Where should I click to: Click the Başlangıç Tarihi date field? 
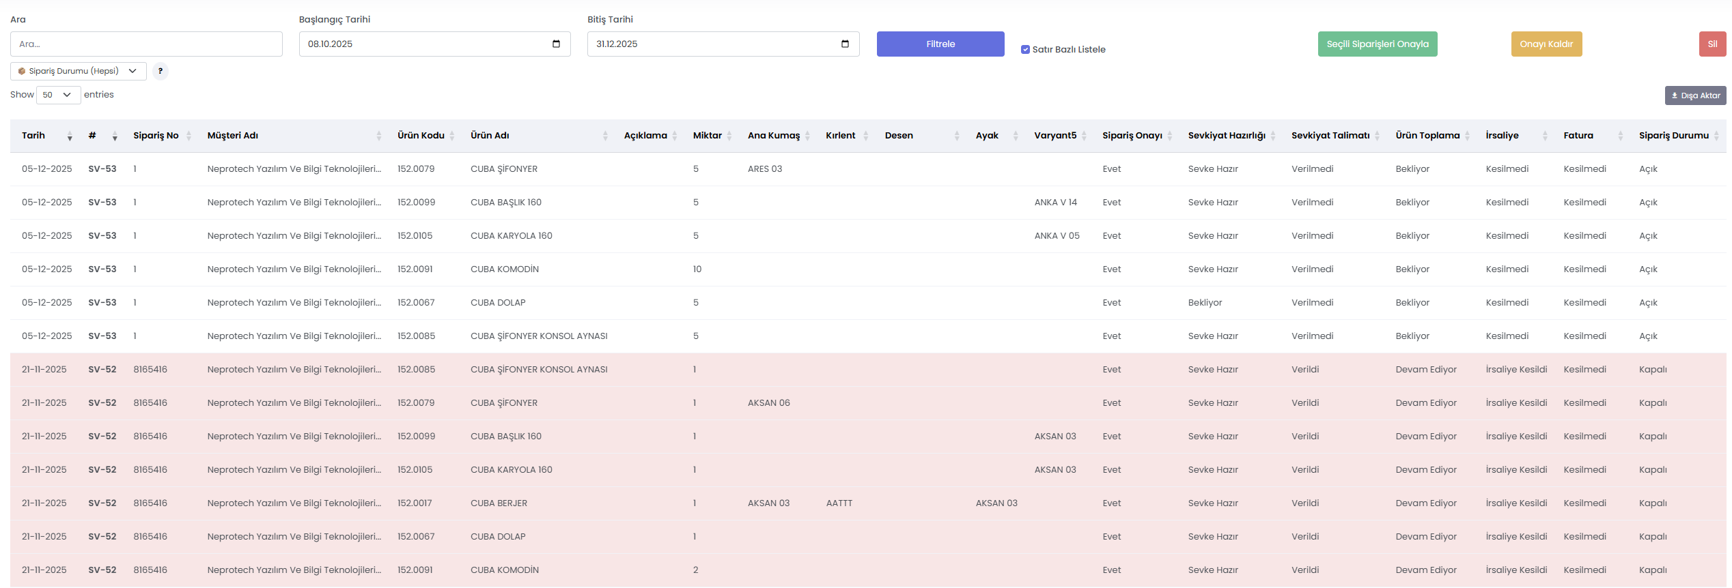(434, 44)
